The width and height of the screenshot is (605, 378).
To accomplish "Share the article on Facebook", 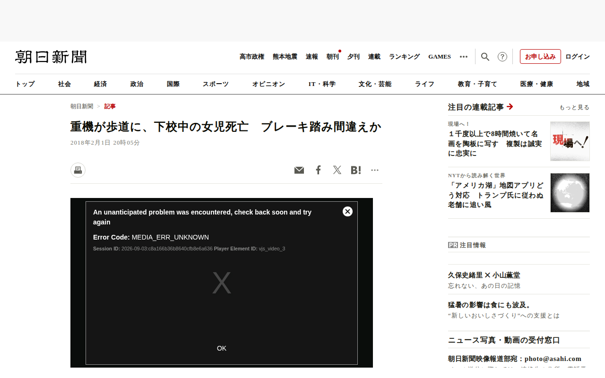I will (x=318, y=170).
